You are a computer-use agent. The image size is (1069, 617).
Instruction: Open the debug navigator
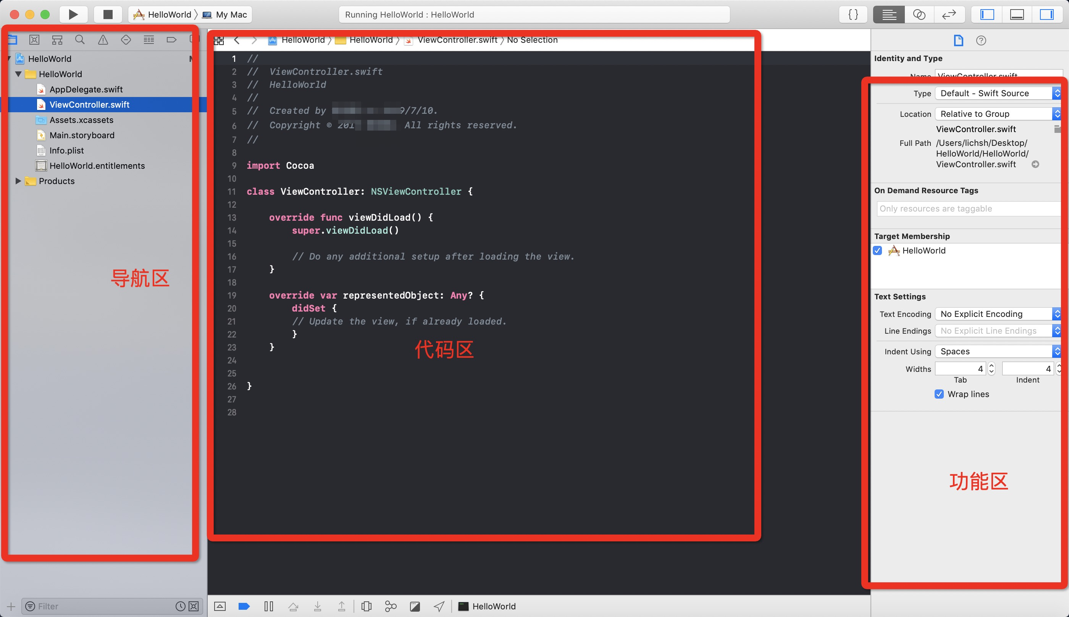149,40
